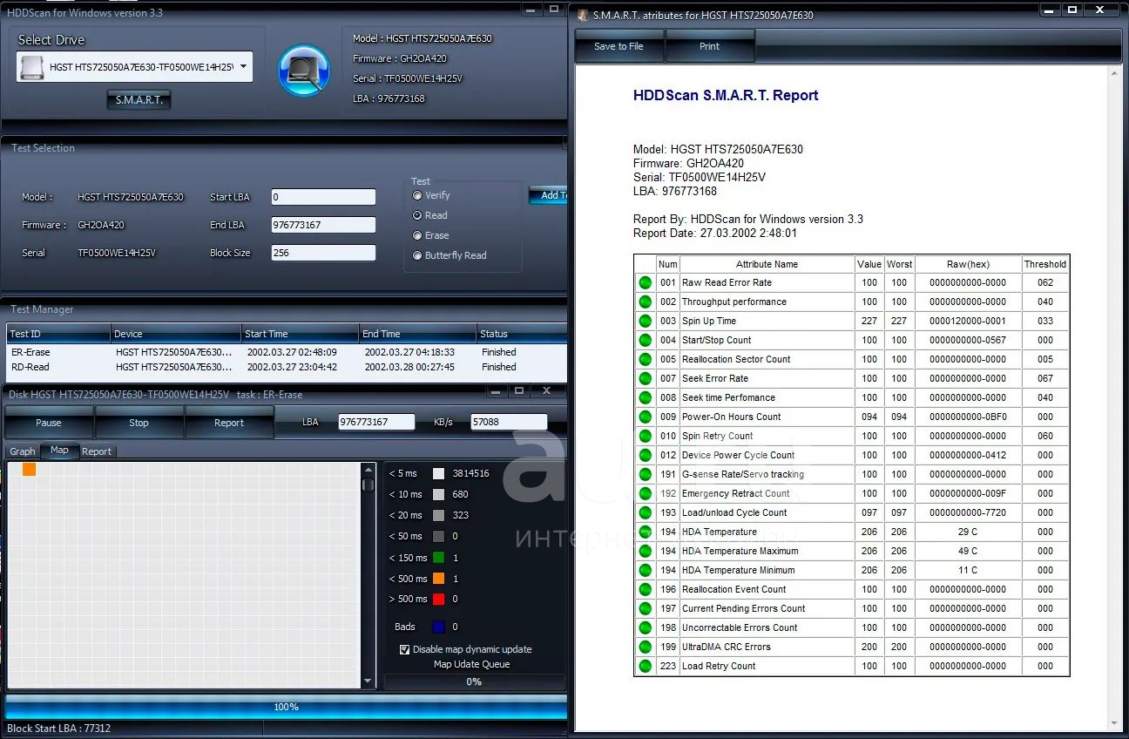Open the Select Drive dropdown
This screenshot has width=1129, height=739.
pos(243,66)
